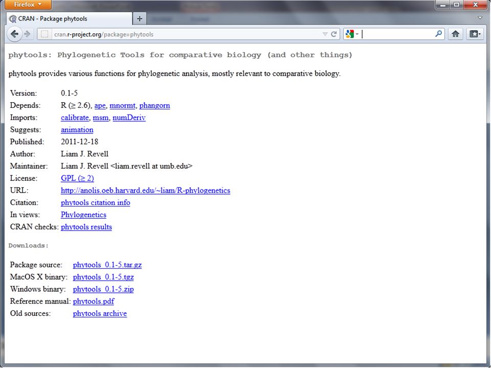Click the Home icon in the toolbar

tap(455, 34)
